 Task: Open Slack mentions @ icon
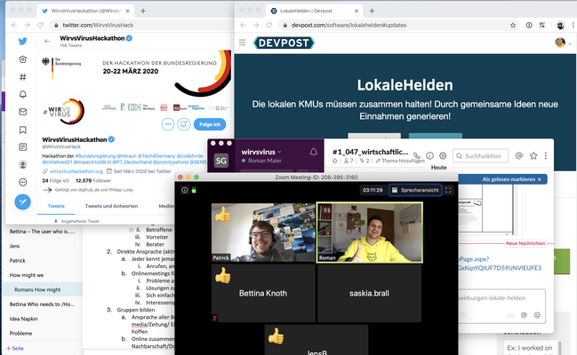[x=519, y=156]
